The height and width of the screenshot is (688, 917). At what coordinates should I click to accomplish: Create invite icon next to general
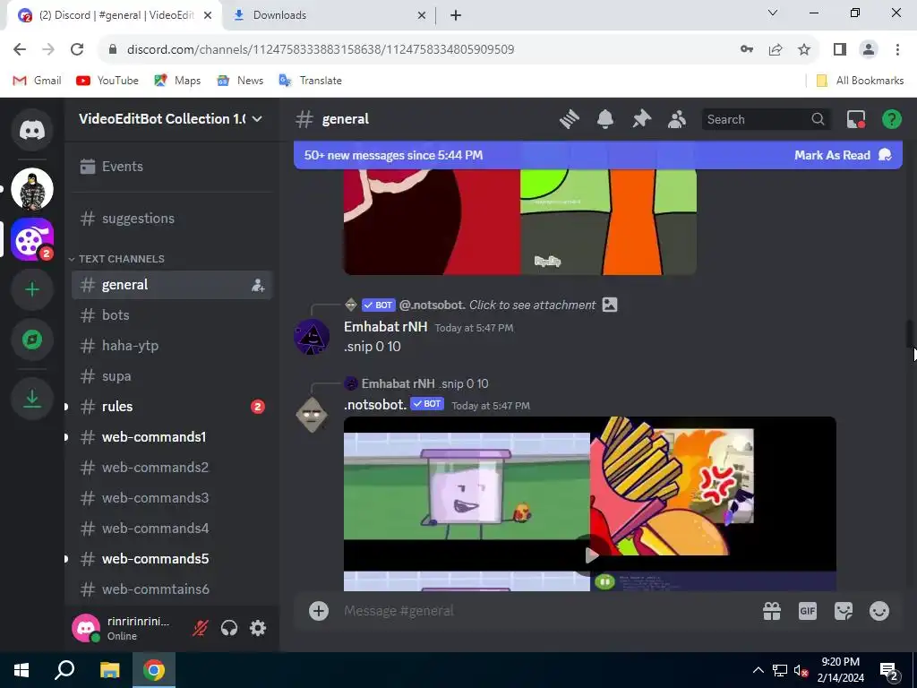tap(258, 286)
